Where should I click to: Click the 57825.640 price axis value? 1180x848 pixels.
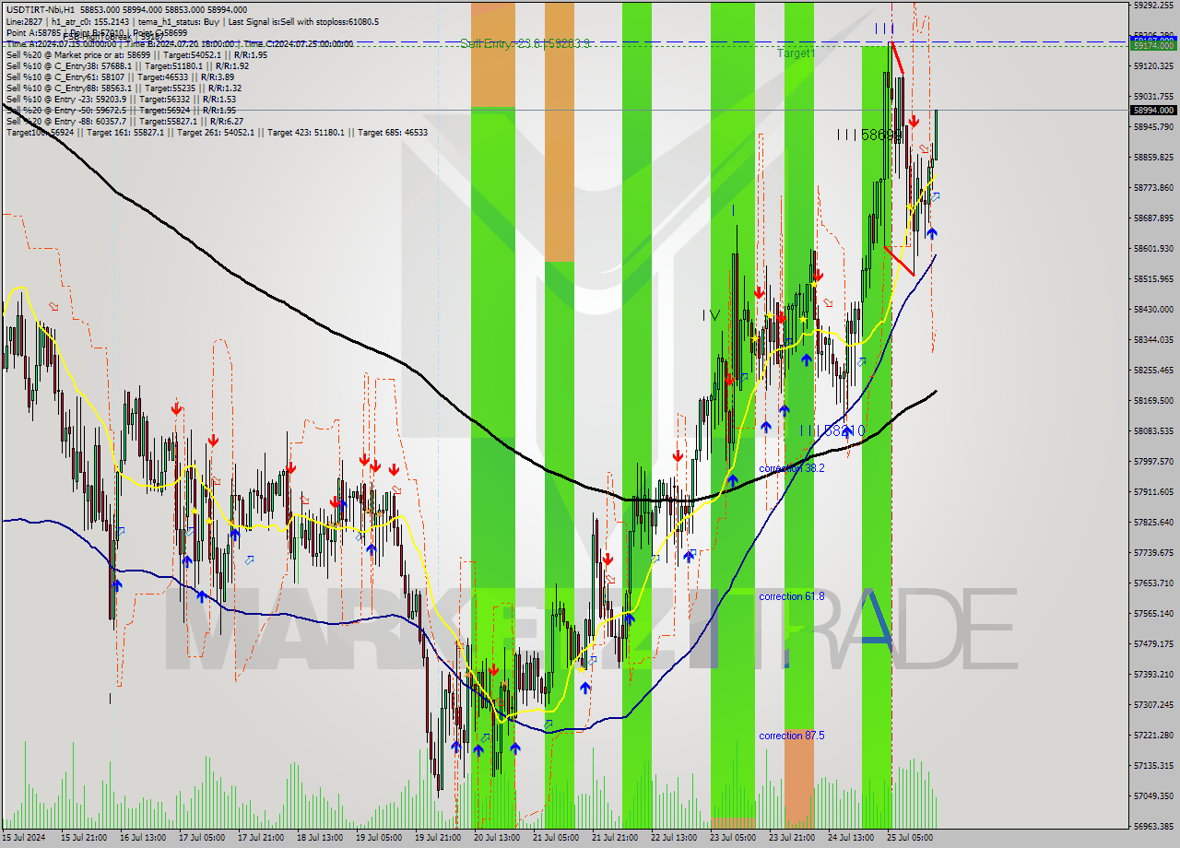(1153, 523)
